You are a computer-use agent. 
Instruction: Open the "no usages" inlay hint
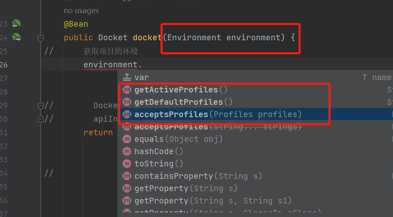81,11
